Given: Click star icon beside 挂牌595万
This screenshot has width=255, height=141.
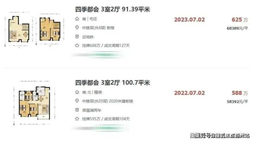Looking at the screenshot, I should click(77, 119).
